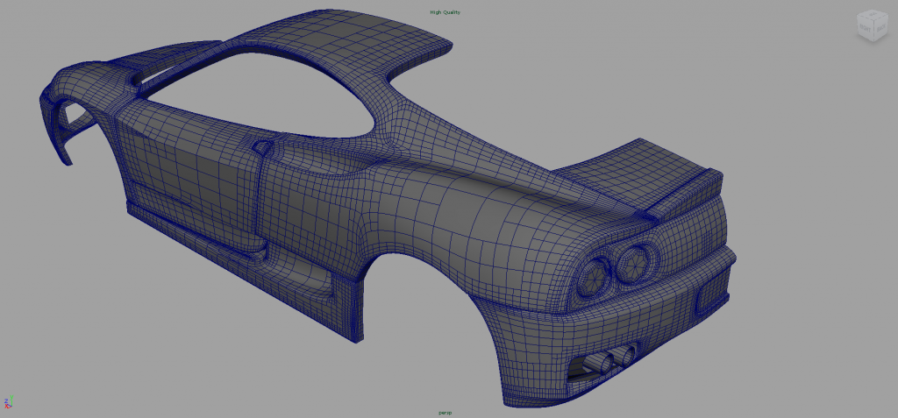Click the XYZ axis indicator in the corner
The image size is (898, 418).
coord(9,402)
